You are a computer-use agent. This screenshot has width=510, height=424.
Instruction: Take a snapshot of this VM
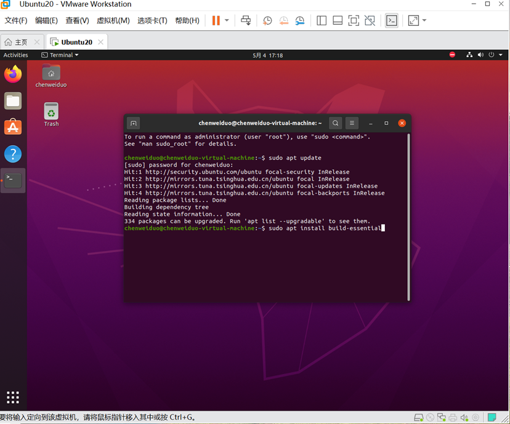pos(267,21)
